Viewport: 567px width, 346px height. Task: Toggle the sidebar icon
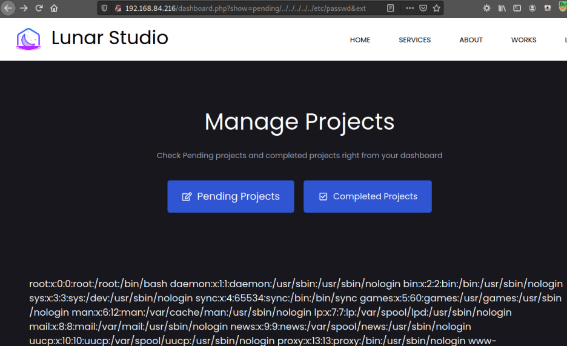(517, 8)
